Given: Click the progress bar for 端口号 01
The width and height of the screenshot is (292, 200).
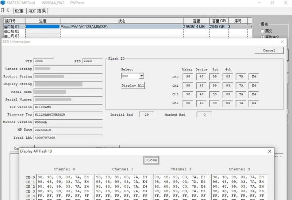Looking at the screenshot, I should (x=42, y=27).
